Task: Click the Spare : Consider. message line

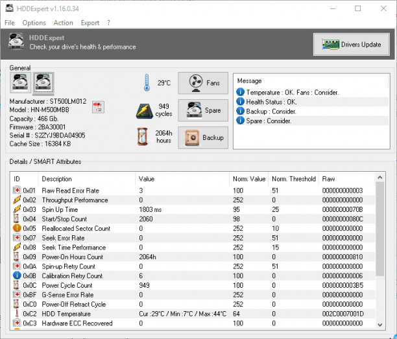Action: 269,121
